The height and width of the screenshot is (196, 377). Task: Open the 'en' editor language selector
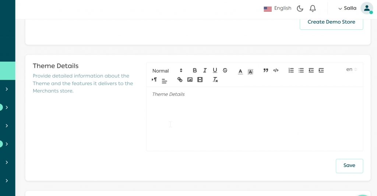pos(352,69)
